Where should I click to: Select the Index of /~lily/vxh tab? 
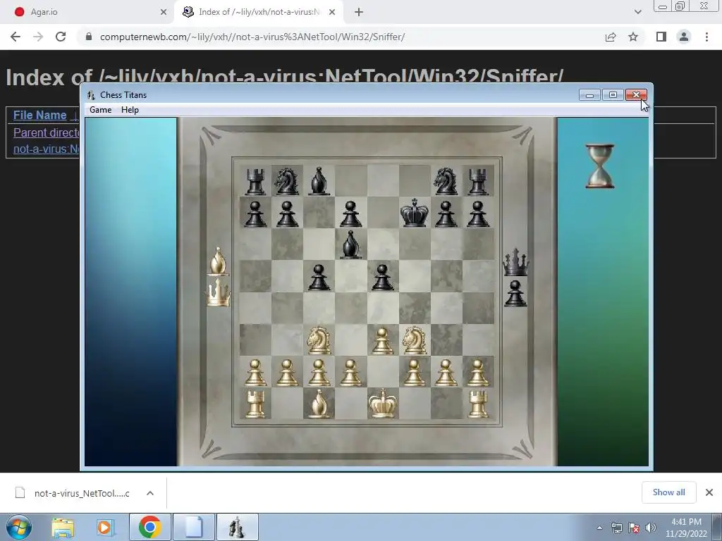click(259, 12)
